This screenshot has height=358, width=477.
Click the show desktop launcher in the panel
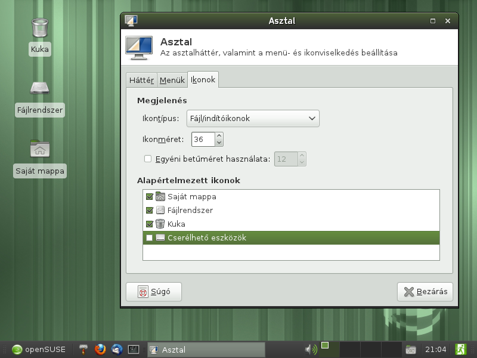[83, 349]
